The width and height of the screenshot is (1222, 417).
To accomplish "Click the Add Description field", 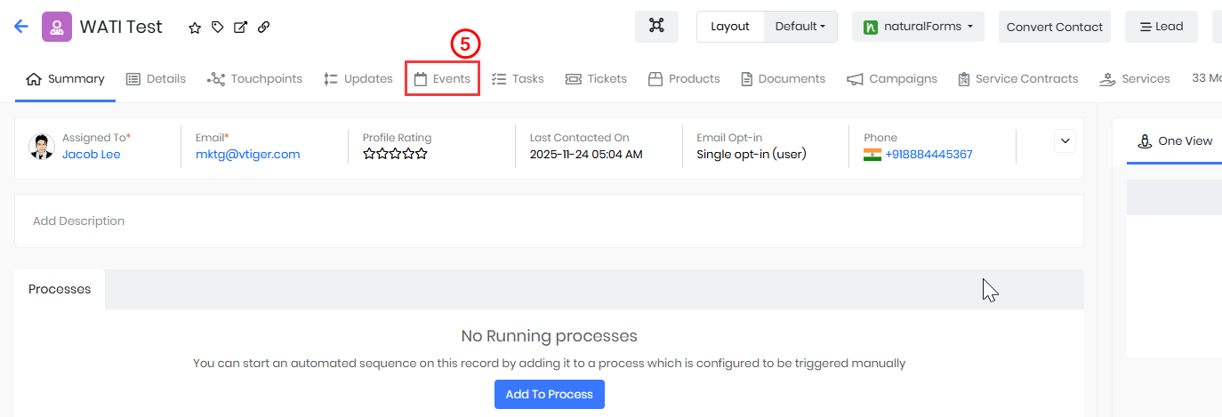I will 549,221.
